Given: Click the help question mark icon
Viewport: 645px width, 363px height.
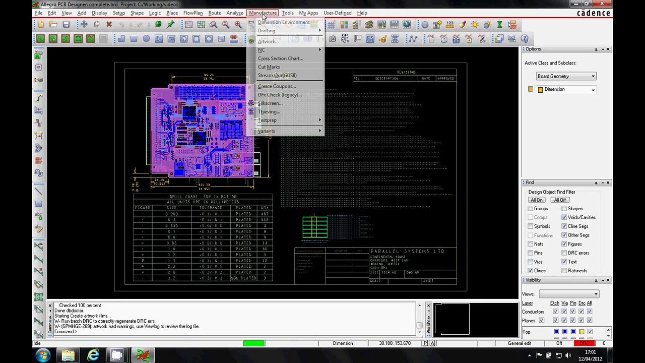Looking at the screenshot, I should [524, 39].
